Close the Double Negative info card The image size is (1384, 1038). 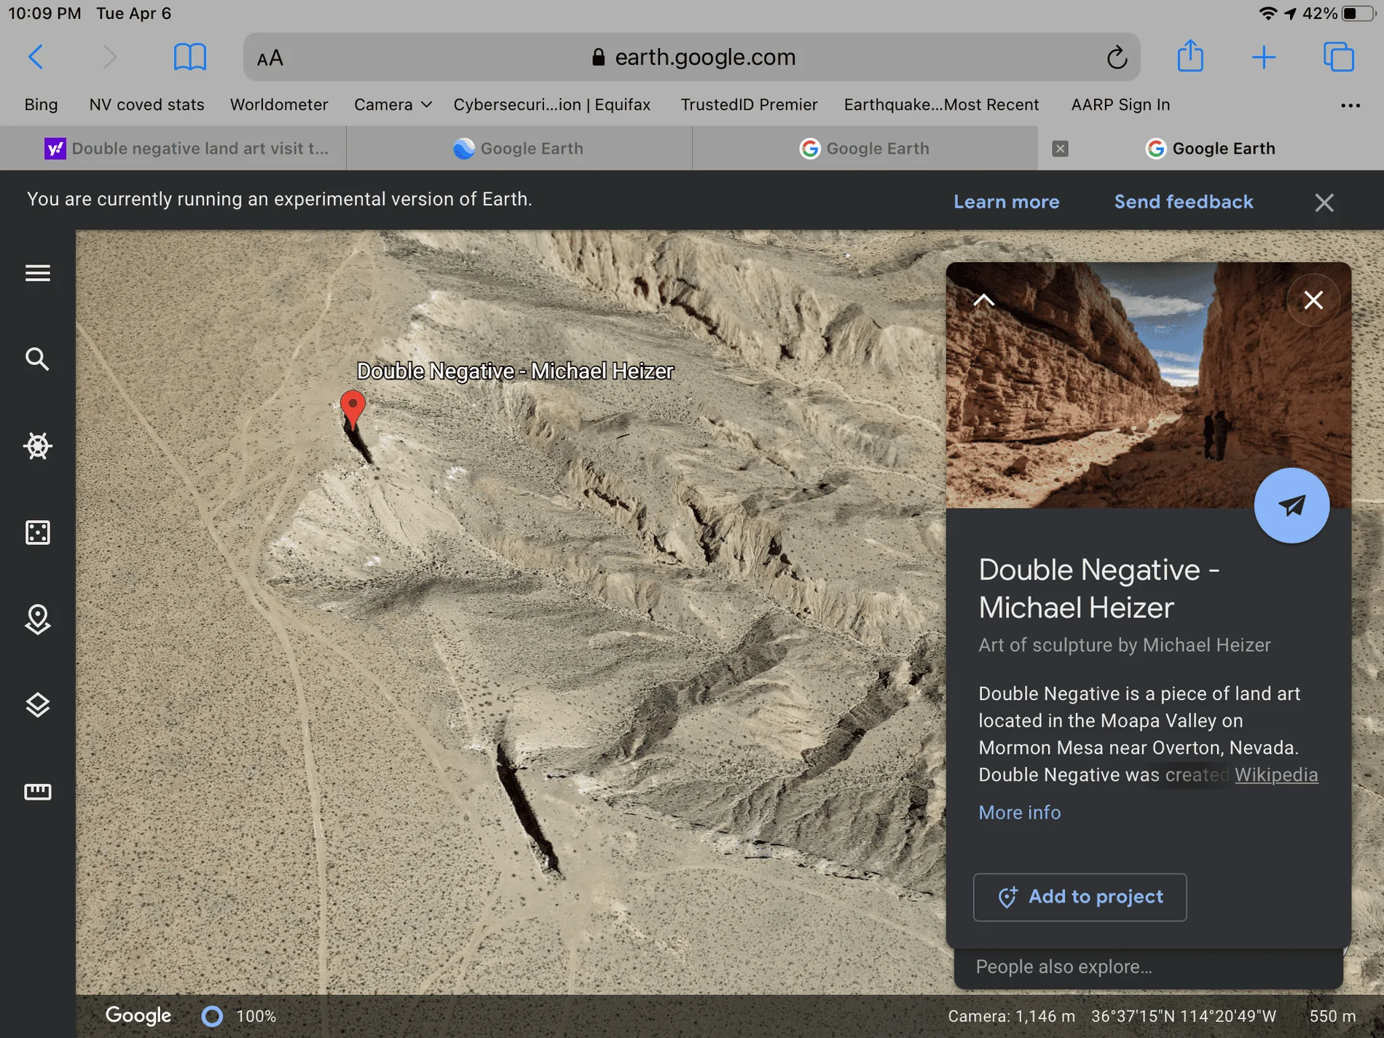point(1313,300)
